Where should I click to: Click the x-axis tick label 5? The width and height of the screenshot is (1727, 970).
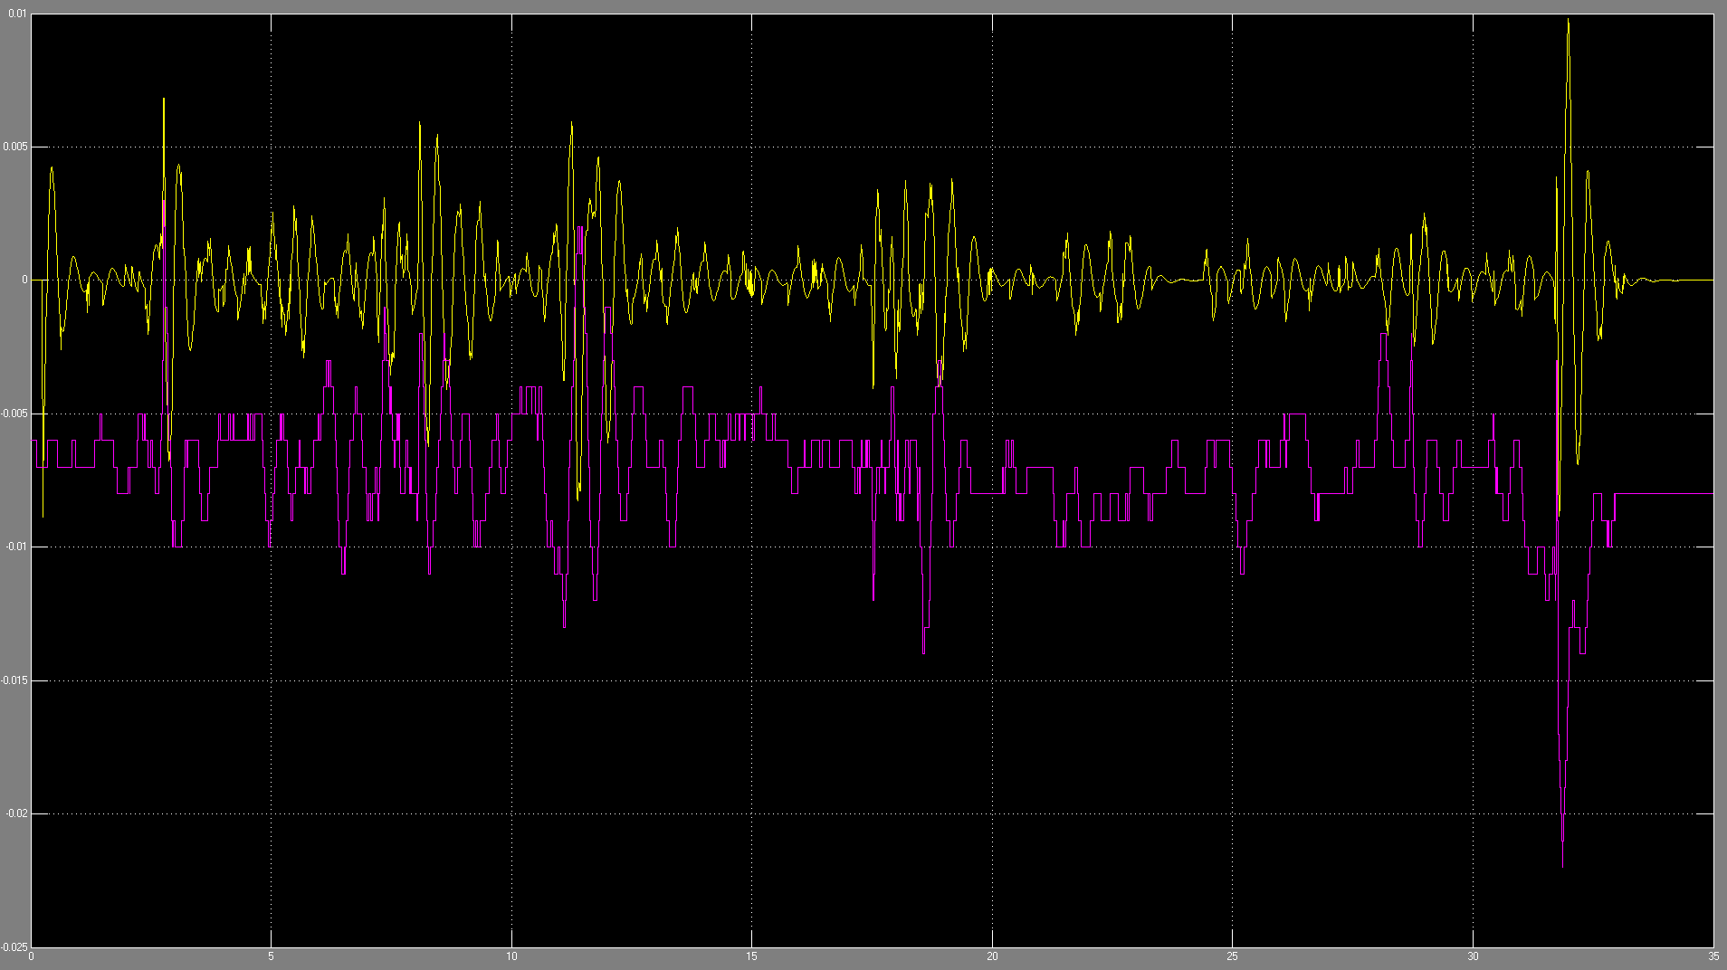pyautogui.click(x=271, y=956)
